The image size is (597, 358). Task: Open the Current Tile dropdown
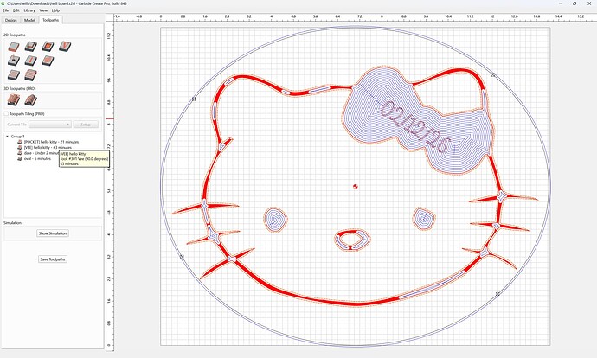click(x=50, y=125)
